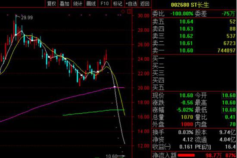The height and width of the screenshot is (158, 237).
Task: Click the 今开 10.60 value box
Action: pyautogui.click(x=229, y=96)
